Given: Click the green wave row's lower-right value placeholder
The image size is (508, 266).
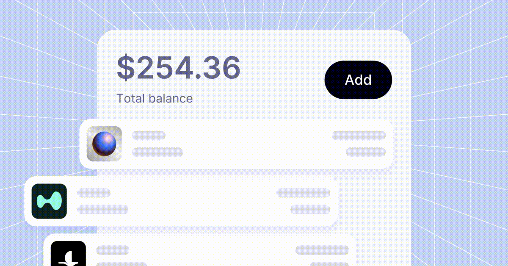Looking at the screenshot, I should pyautogui.click(x=310, y=209).
